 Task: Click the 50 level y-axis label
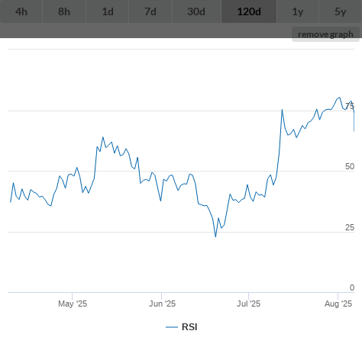[x=350, y=166]
